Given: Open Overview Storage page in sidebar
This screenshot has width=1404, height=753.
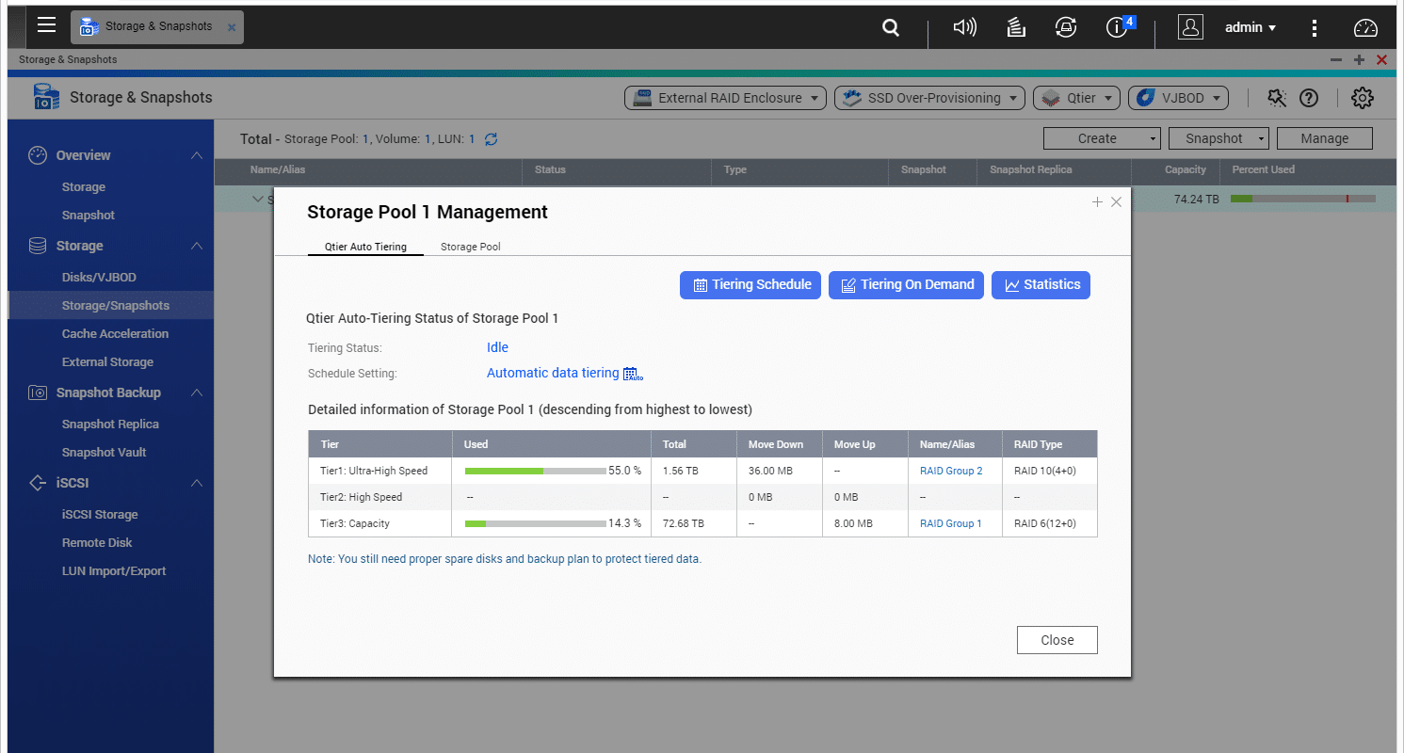Looking at the screenshot, I should click(84, 187).
